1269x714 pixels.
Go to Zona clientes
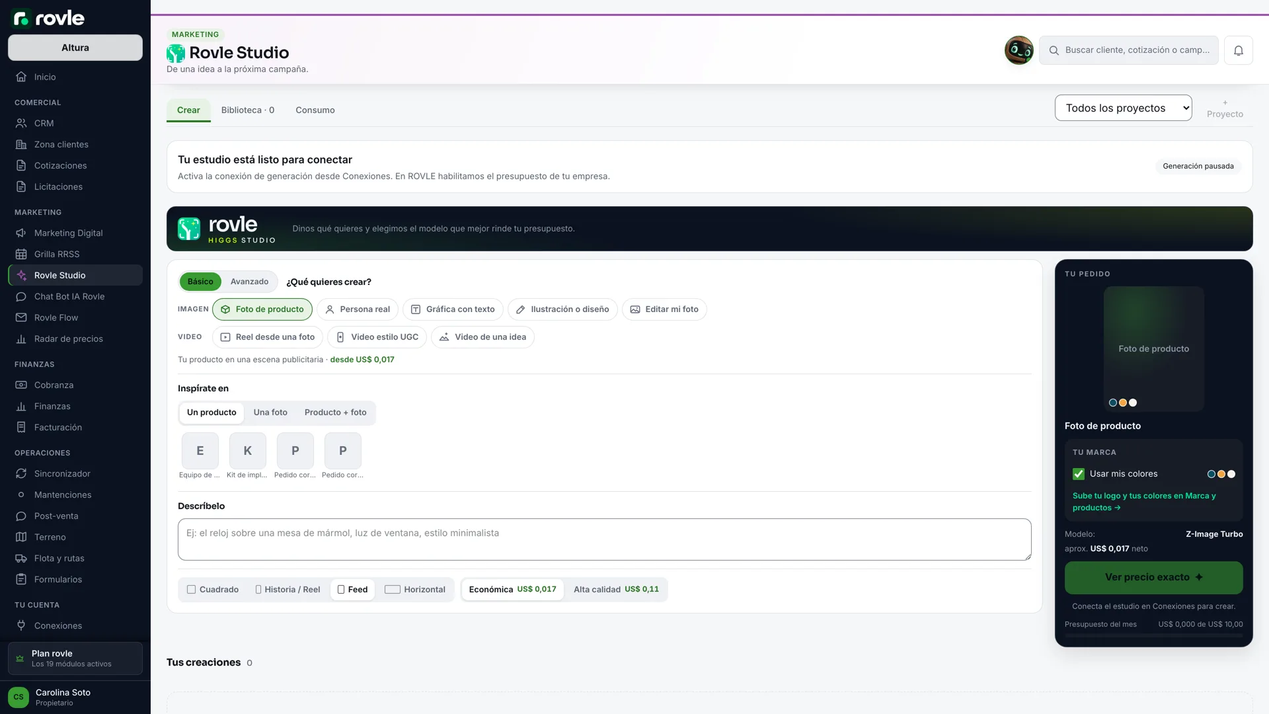[x=75, y=144]
